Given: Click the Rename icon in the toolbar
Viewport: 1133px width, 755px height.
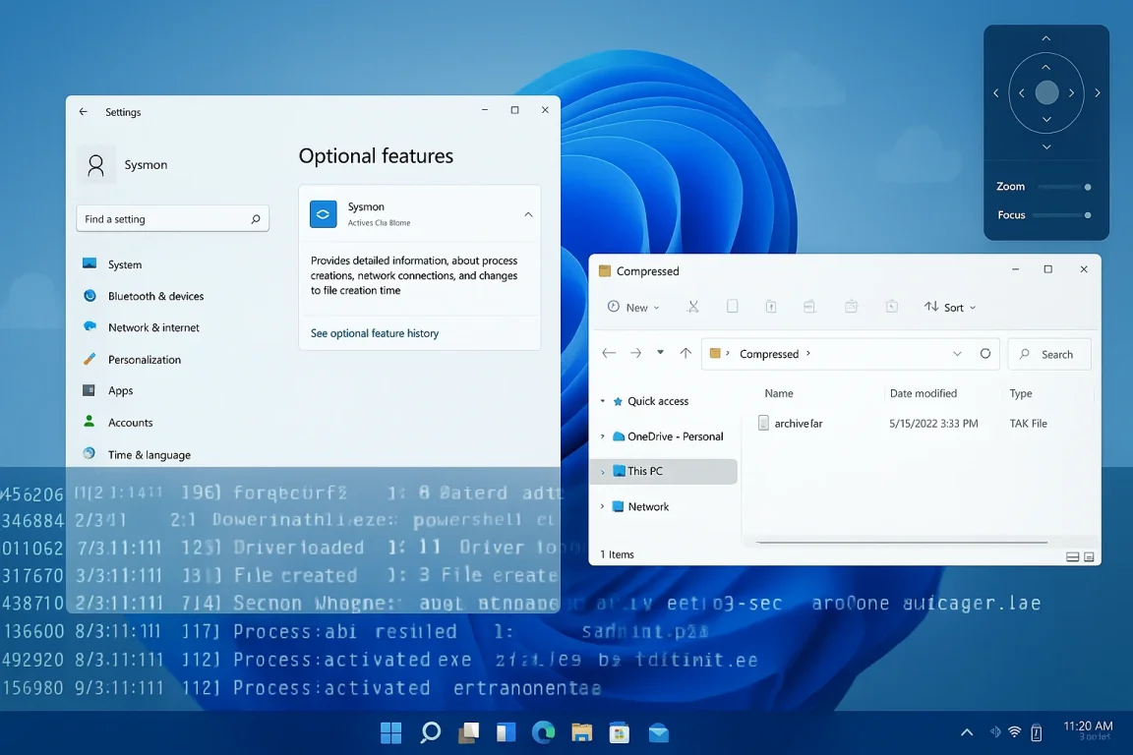Looking at the screenshot, I should click(x=809, y=307).
